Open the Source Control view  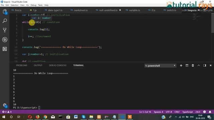point(5,30)
